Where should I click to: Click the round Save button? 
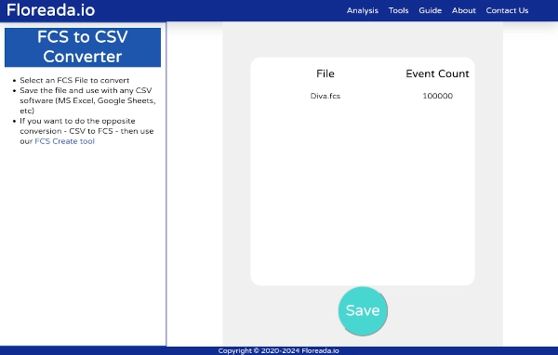(x=363, y=311)
